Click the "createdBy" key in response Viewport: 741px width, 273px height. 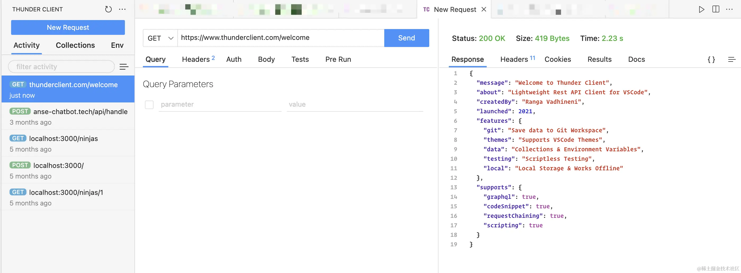point(495,102)
